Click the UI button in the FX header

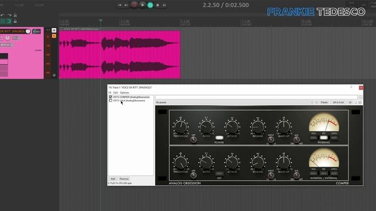click(350, 103)
